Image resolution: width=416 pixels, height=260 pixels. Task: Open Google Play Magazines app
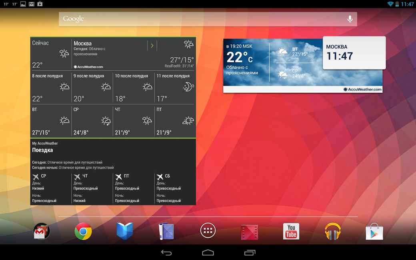pyautogui.click(x=166, y=231)
